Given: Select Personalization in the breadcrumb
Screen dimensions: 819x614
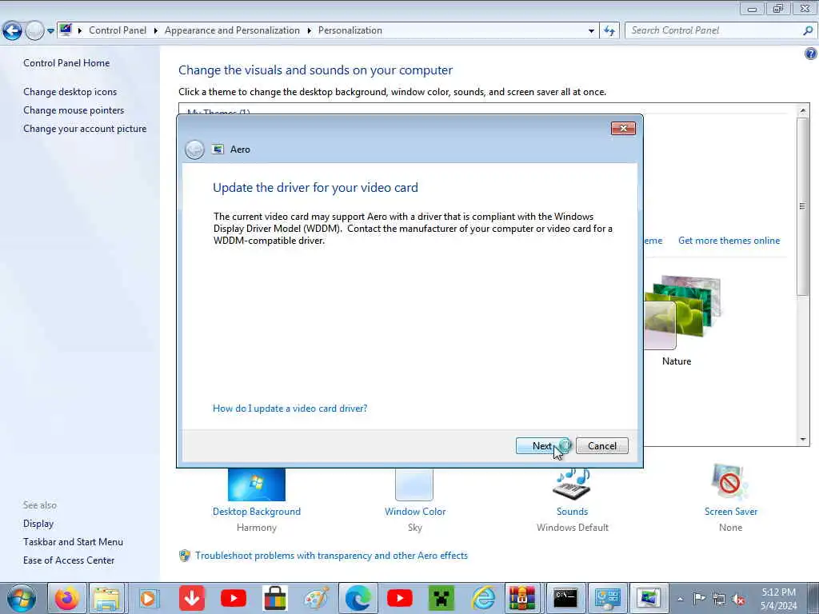Looking at the screenshot, I should (x=350, y=30).
